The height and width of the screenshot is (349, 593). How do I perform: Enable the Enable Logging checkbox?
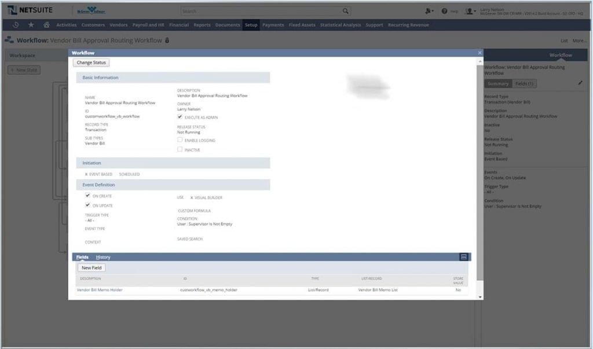coord(181,139)
